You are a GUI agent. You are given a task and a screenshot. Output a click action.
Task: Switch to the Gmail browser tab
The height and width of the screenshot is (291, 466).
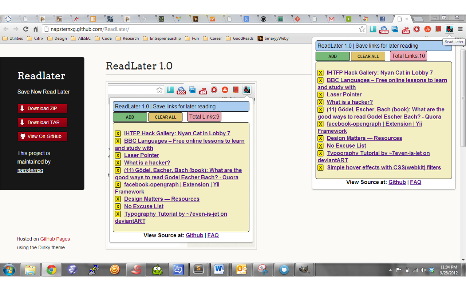(331, 19)
